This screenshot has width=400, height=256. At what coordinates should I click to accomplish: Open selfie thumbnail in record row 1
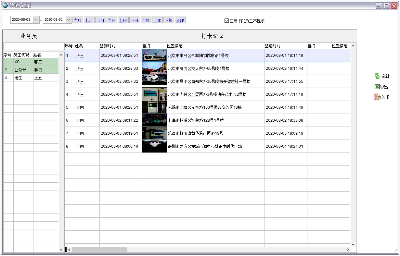point(154,55)
